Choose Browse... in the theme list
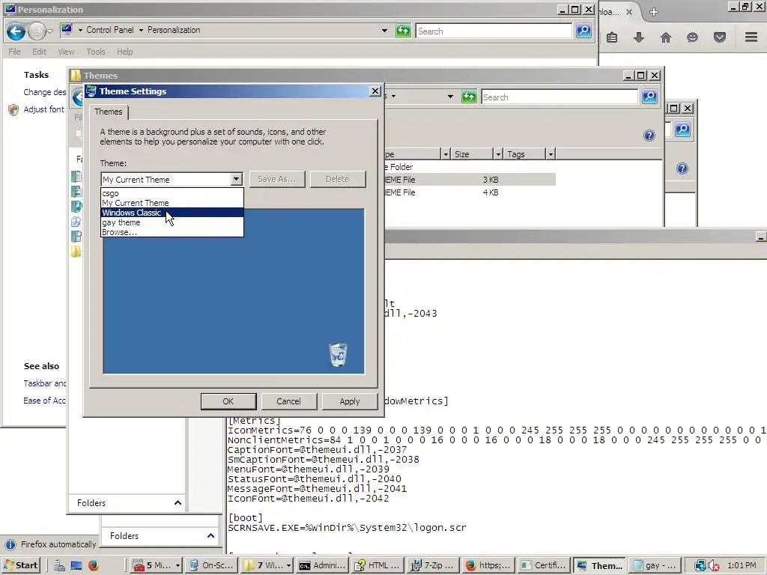The width and height of the screenshot is (767, 575). (x=172, y=232)
